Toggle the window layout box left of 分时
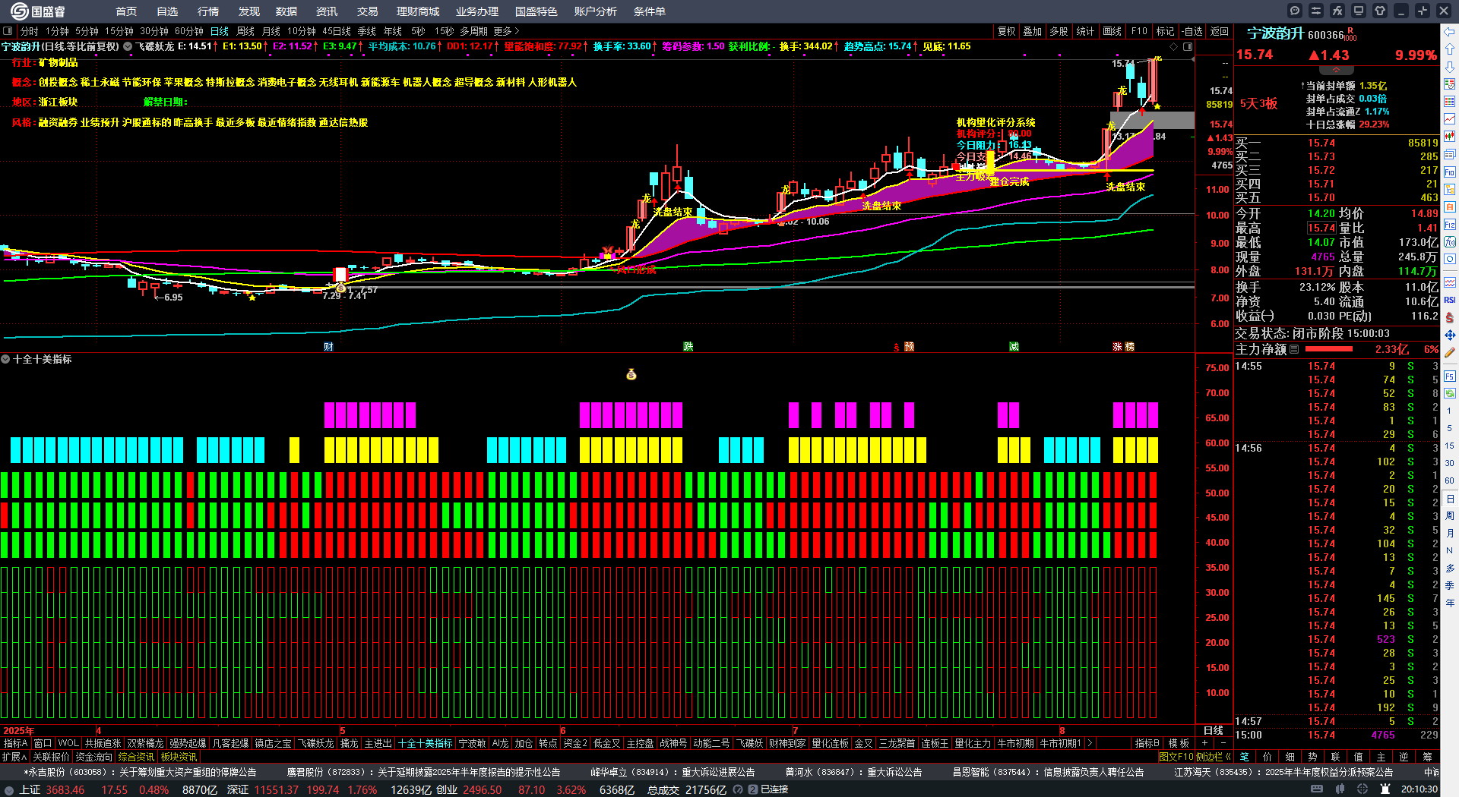The image size is (1459, 797). (8, 31)
